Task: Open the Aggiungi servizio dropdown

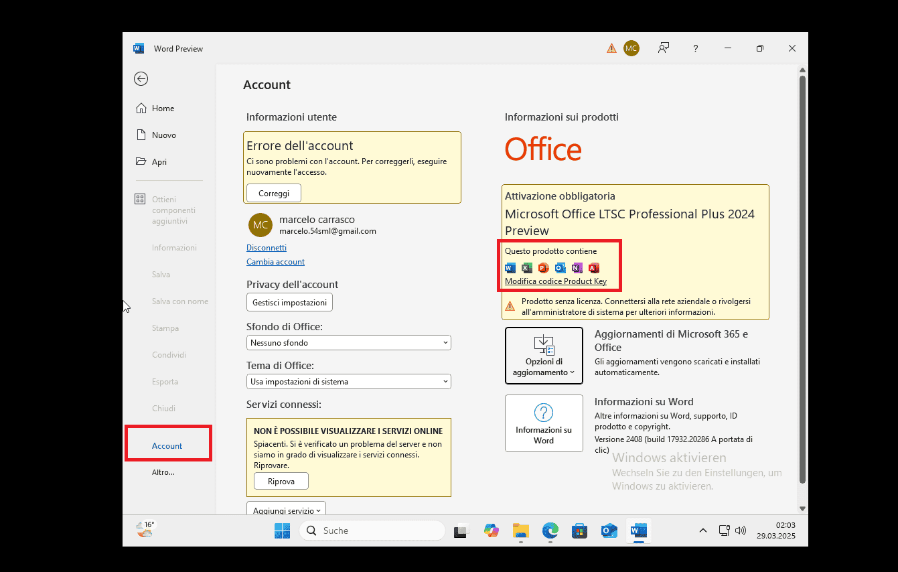Action: pyautogui.click(x=286, y=510)
